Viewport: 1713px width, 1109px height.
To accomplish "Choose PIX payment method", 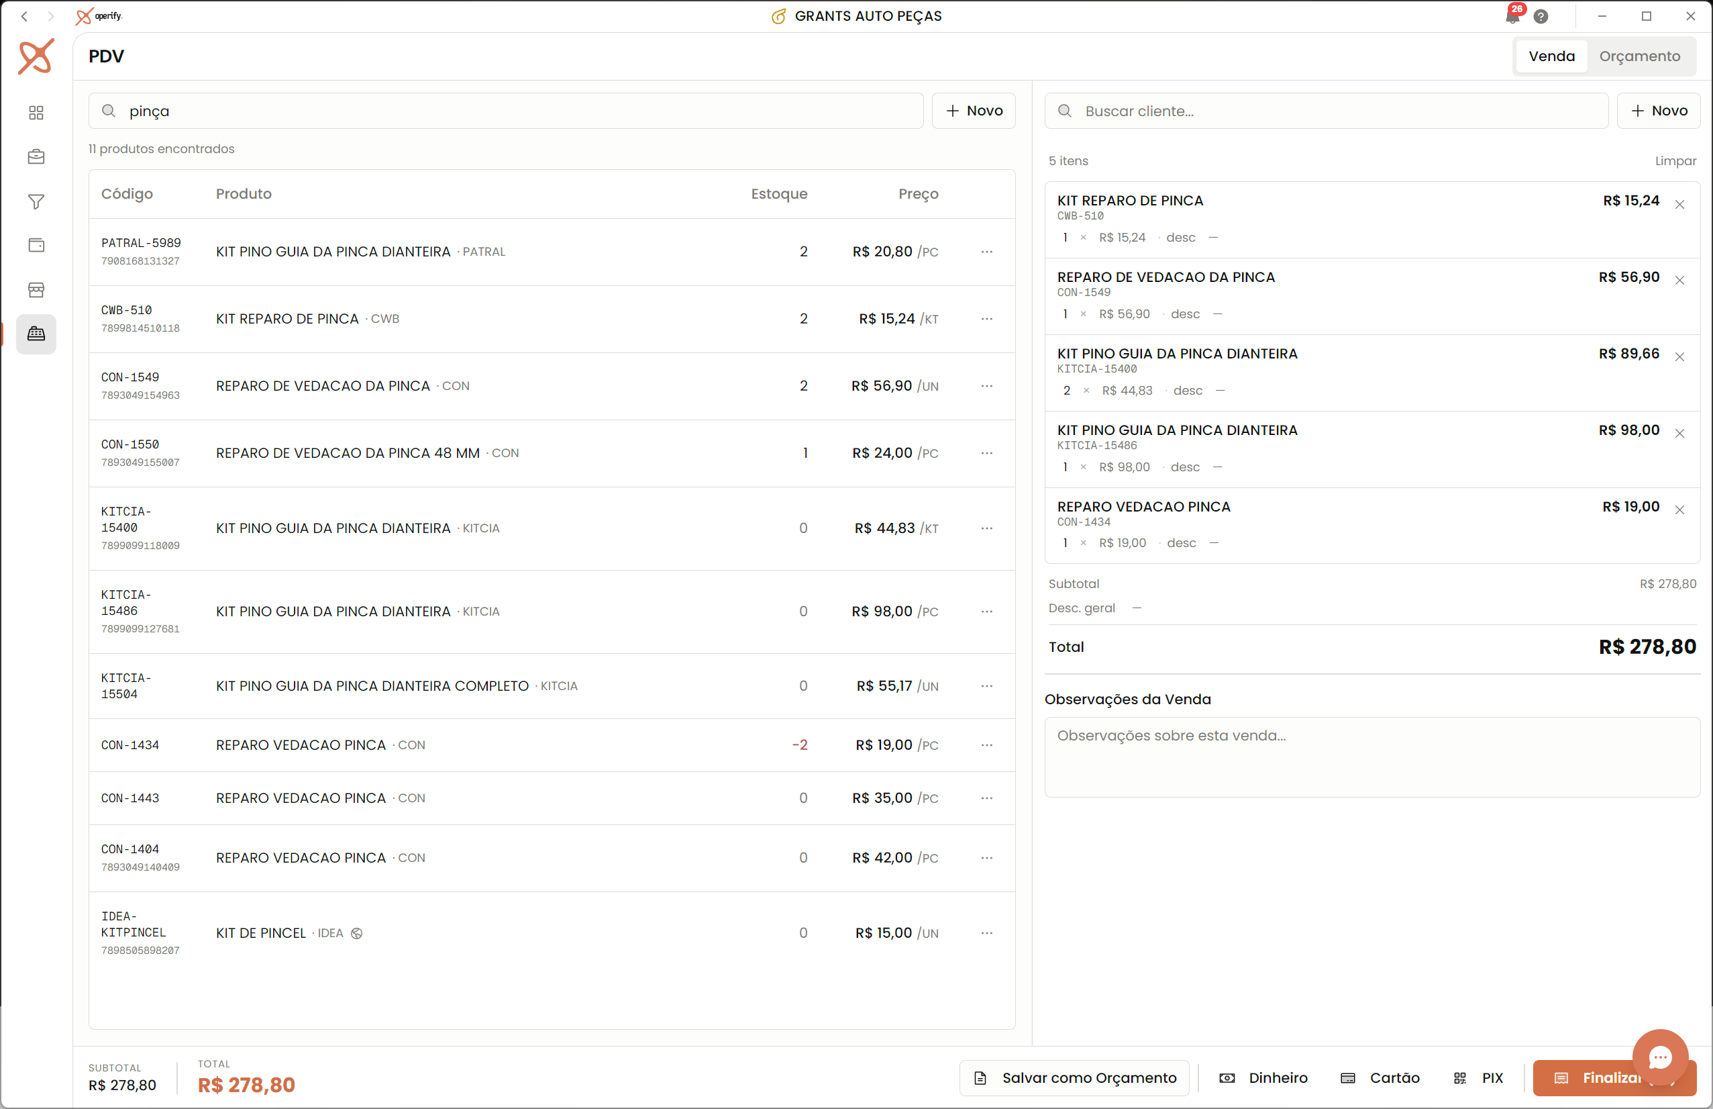I will point(1478,1077).
